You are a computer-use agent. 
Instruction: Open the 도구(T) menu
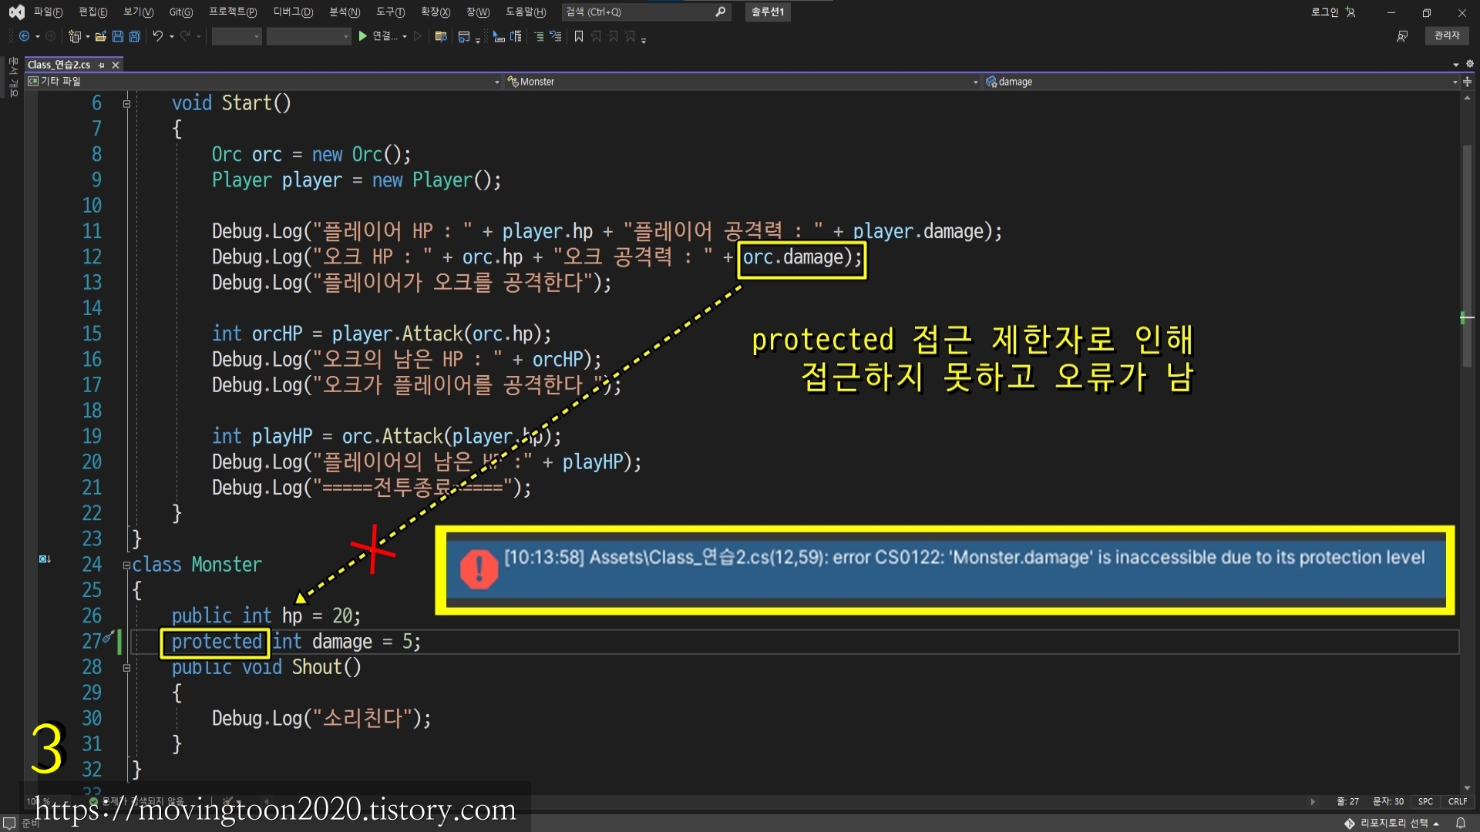(390, 12)
